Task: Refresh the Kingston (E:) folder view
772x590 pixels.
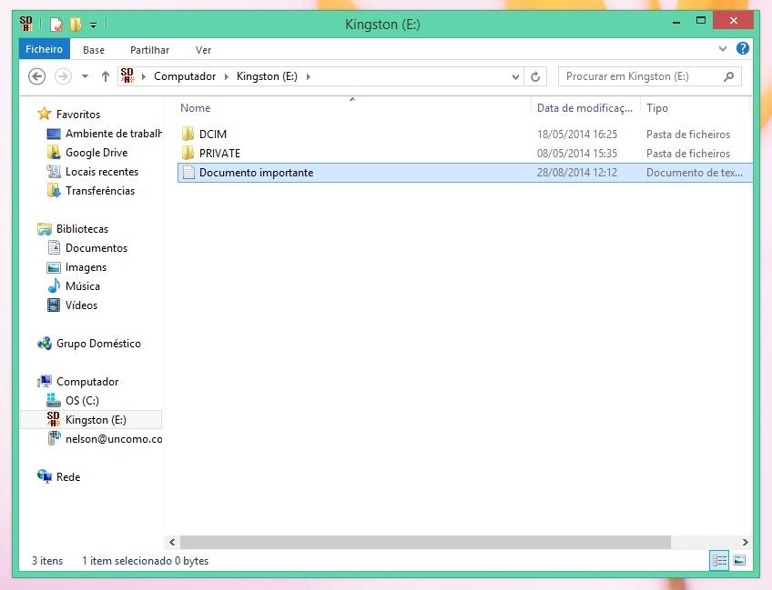Action: pos(535,76)
